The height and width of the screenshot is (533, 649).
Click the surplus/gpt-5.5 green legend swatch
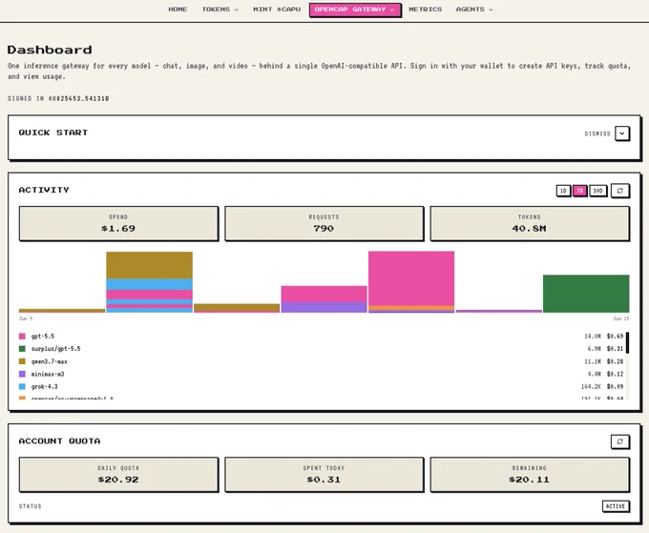tap(22, 349)
